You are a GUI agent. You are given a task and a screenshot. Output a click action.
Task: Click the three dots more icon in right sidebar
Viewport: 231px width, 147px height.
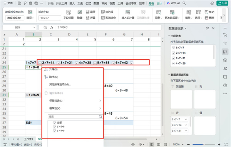(x=225, y=94)
